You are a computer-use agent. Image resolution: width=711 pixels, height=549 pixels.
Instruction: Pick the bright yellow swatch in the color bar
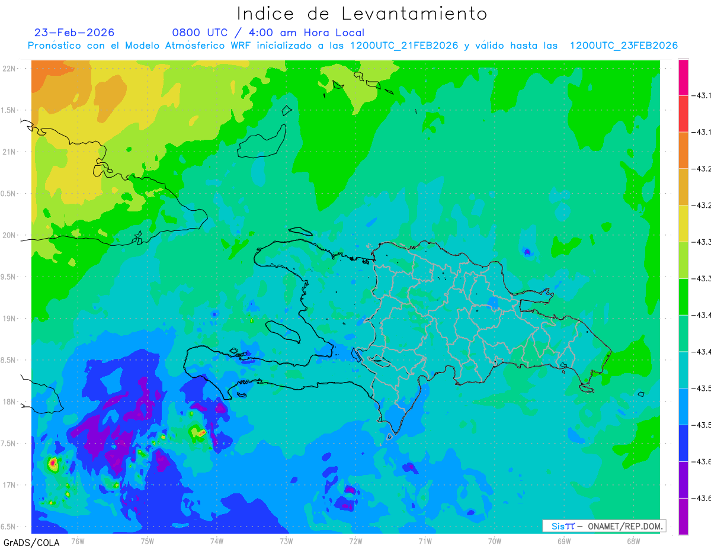683,223
